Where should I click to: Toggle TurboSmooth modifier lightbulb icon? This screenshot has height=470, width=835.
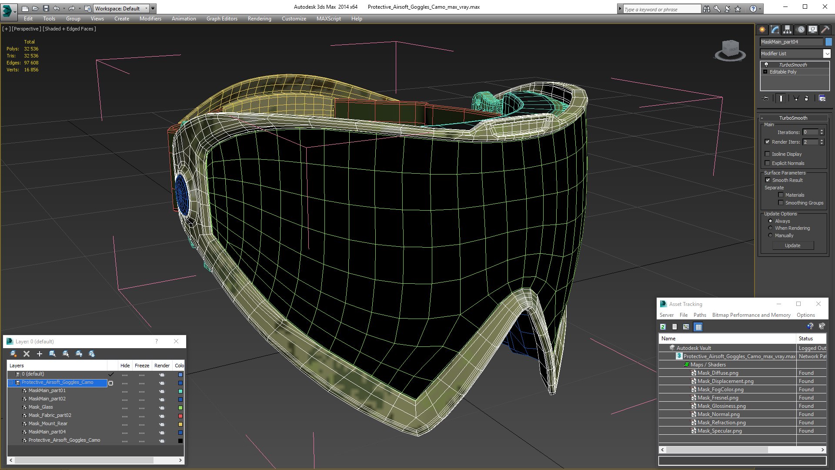click(766, 64)
